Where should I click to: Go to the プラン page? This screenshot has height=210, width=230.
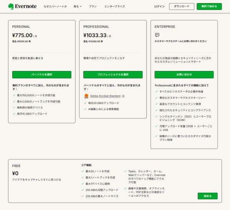pos(93,7)
